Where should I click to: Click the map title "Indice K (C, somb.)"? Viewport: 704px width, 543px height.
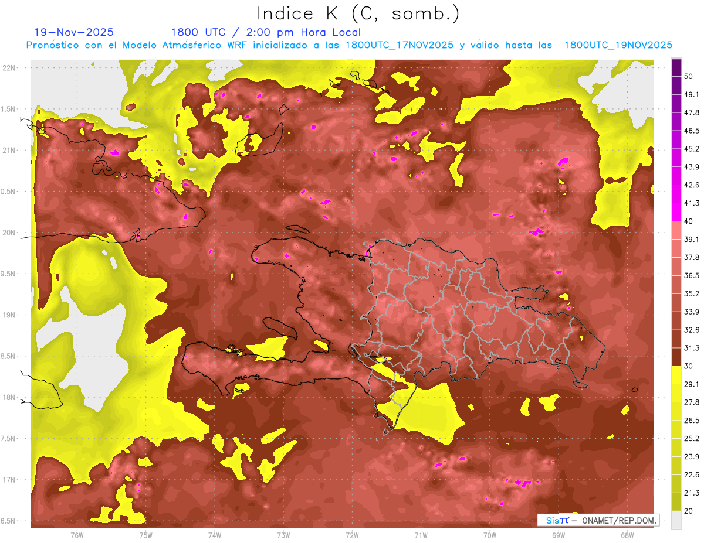(358, 13)
